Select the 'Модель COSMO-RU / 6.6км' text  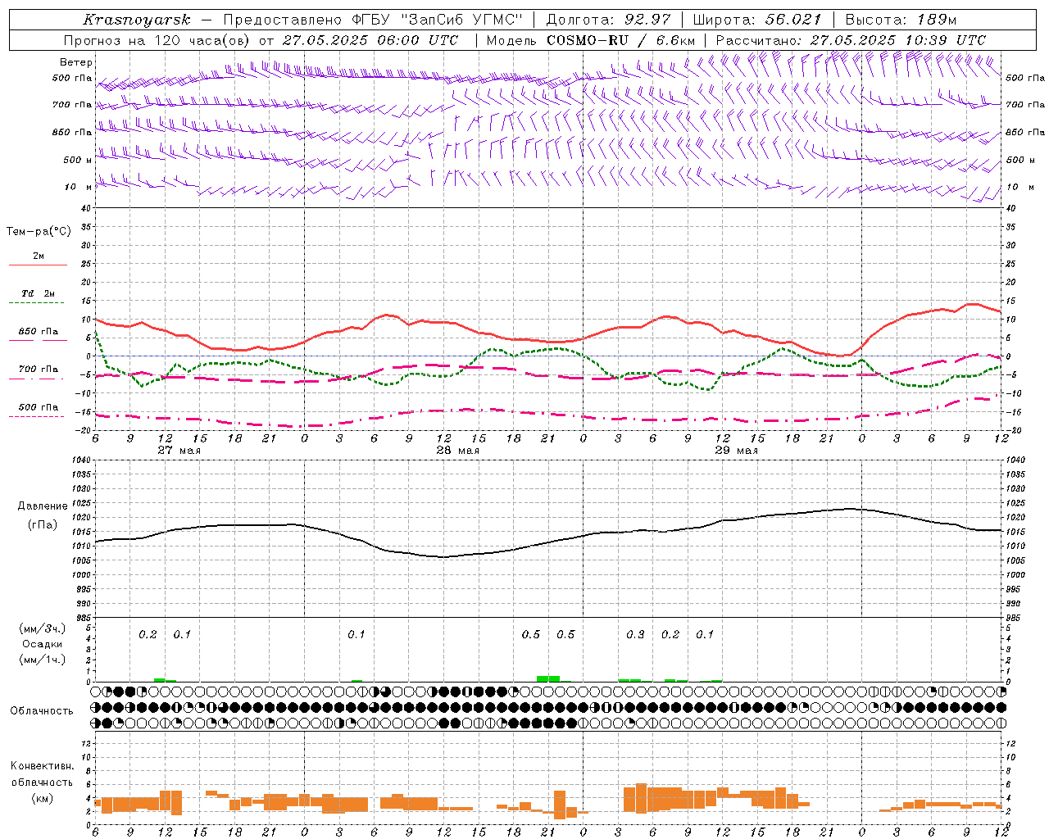pyautogui.click(x=590, y=40)
